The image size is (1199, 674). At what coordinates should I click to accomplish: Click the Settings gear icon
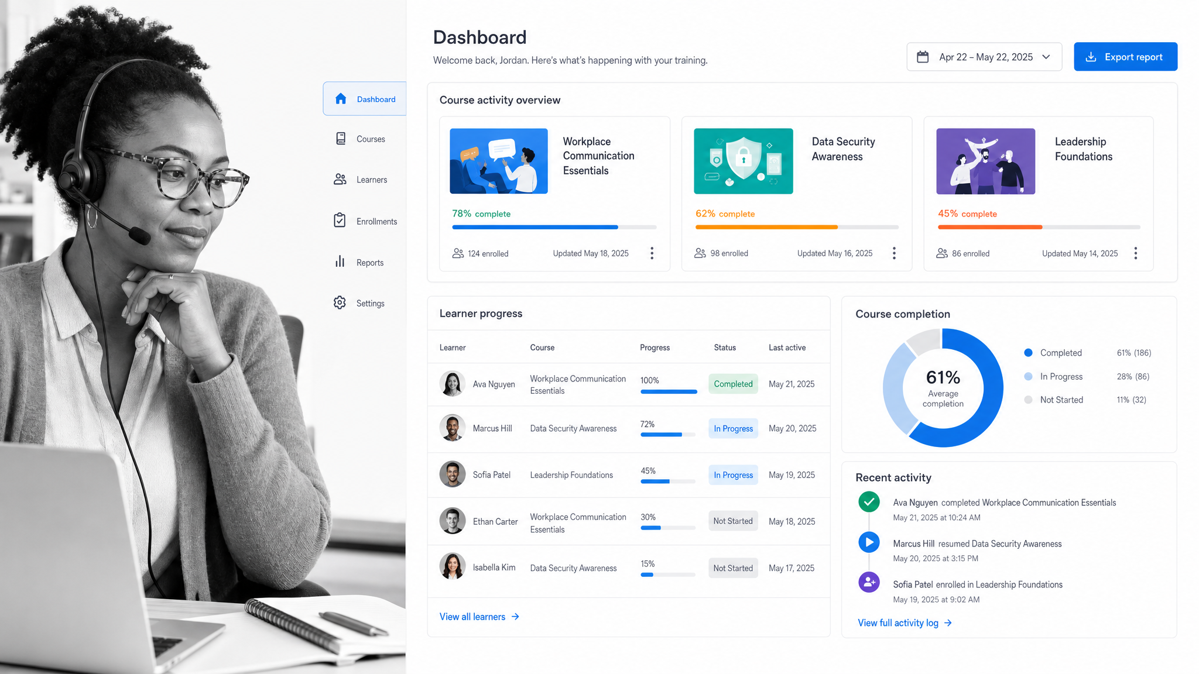(x=340, y=302)
